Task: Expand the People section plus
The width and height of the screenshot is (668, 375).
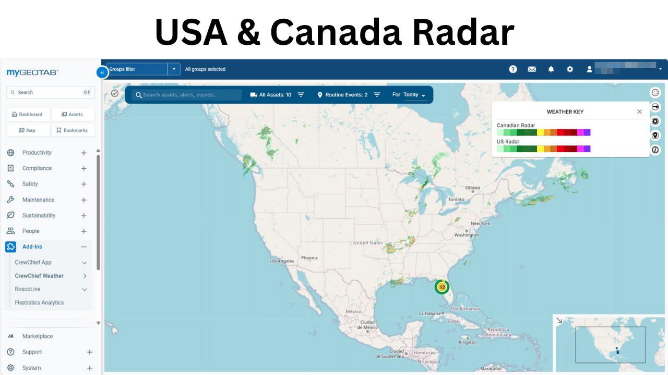Action: 84,231
